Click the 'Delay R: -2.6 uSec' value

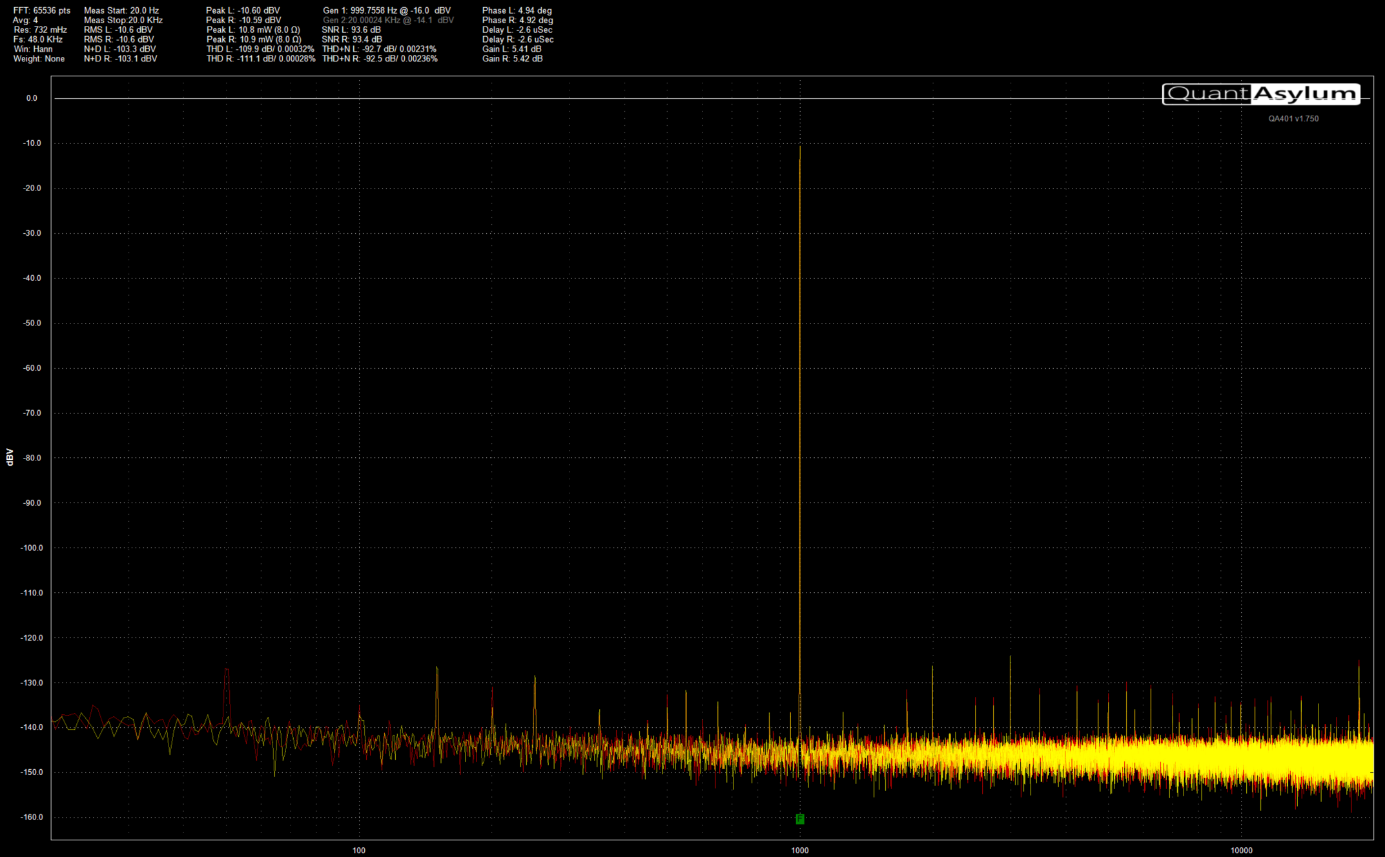point(518,39)
